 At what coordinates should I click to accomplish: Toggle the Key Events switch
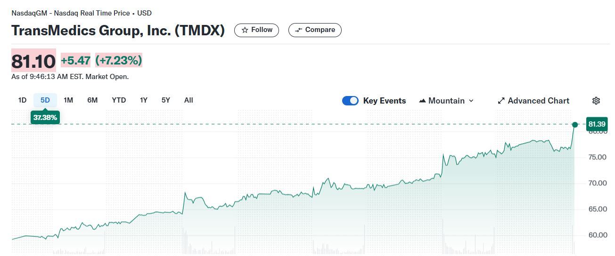coord(350,101)
